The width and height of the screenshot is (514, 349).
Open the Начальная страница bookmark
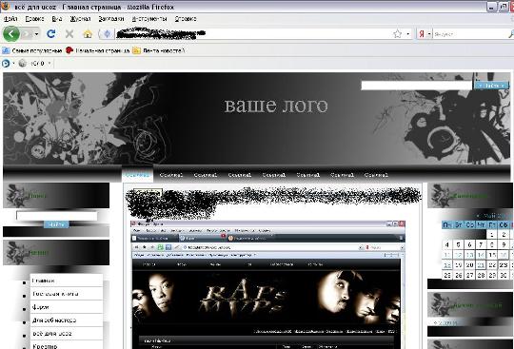click(x=97, y=50)
